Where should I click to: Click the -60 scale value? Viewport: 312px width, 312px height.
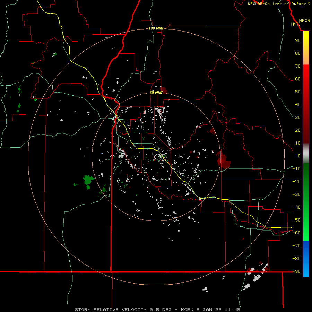pyautogui.click(x=296, y=233)
